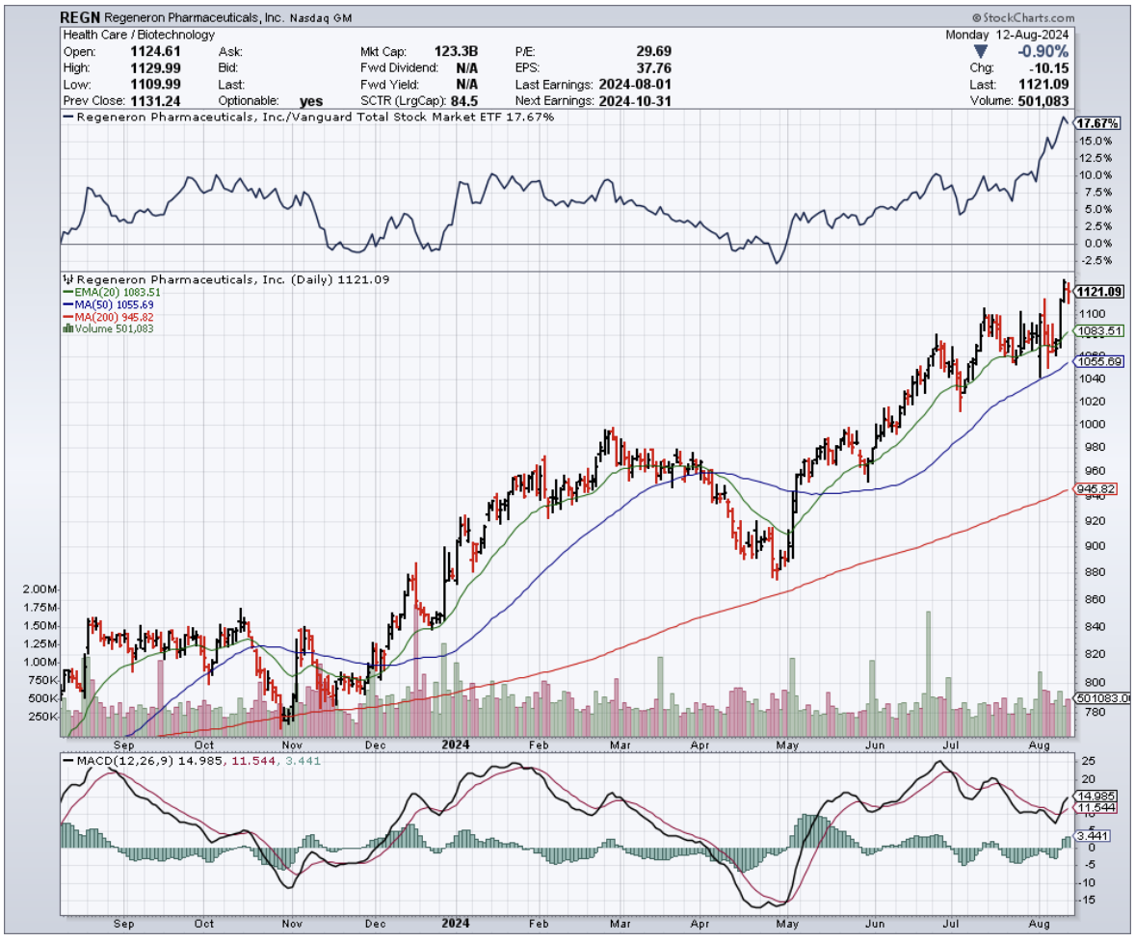This screenshot has width=1135, height=942.
Task: Click the down triangle change indicator
Action: tap(981, 51)
